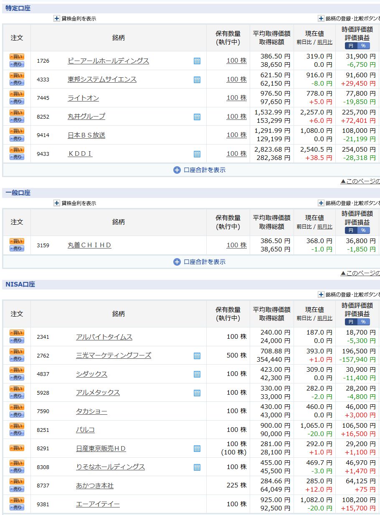
Task: Open calendar icon for KDDI row
Action: tap(197, 154)
